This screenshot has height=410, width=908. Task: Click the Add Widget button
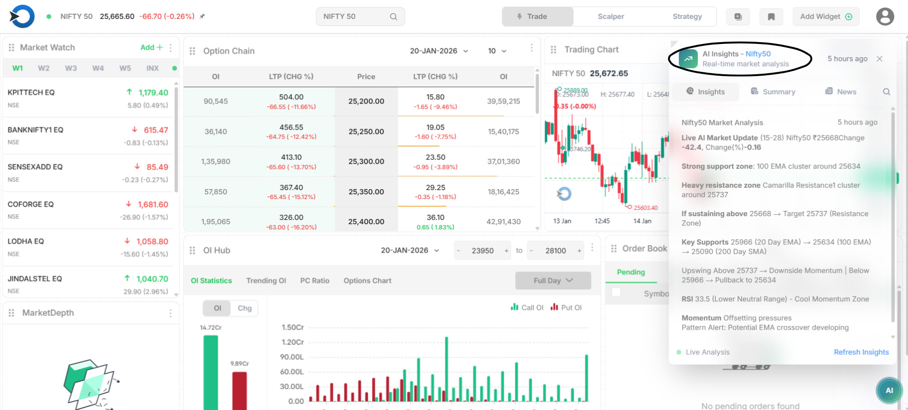coord(826,17)
